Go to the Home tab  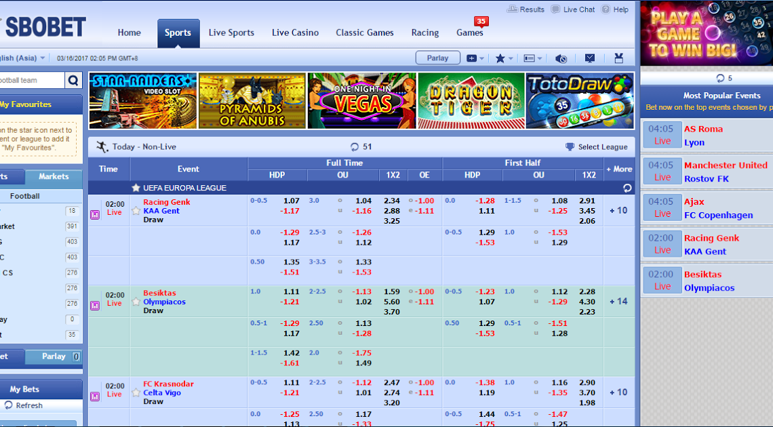coord(129,33)
